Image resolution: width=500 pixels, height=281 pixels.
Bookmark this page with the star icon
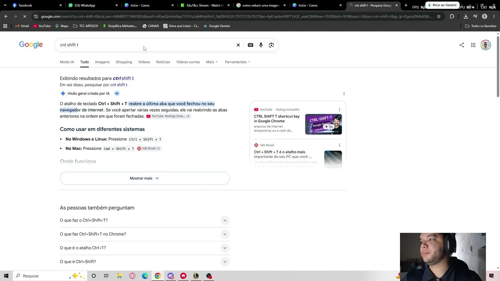(439, 16)
